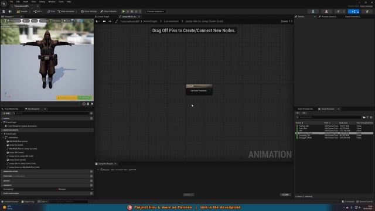Open My Blueprint settings gear

point(91,113)
